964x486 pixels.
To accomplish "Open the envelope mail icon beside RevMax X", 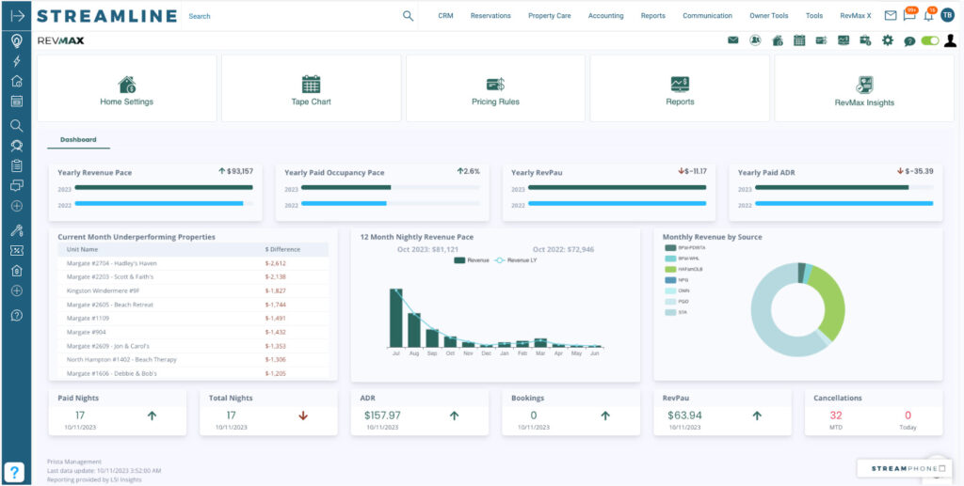I will pyautogui.click(x=891, y=15).
